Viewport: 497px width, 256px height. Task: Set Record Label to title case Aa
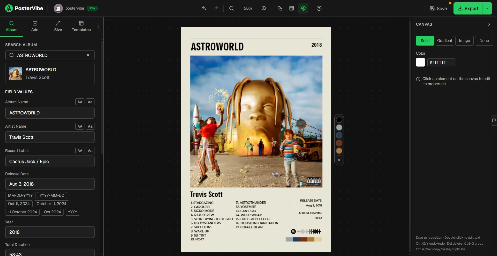[x=90, y=151]
